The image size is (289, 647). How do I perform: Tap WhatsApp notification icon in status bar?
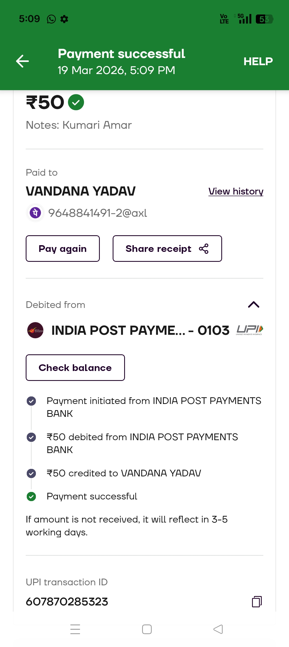click(x=51, y=19)
